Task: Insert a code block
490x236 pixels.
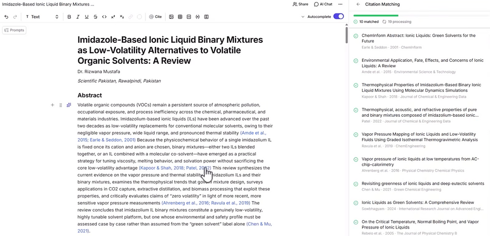Action: pos(189,17)
